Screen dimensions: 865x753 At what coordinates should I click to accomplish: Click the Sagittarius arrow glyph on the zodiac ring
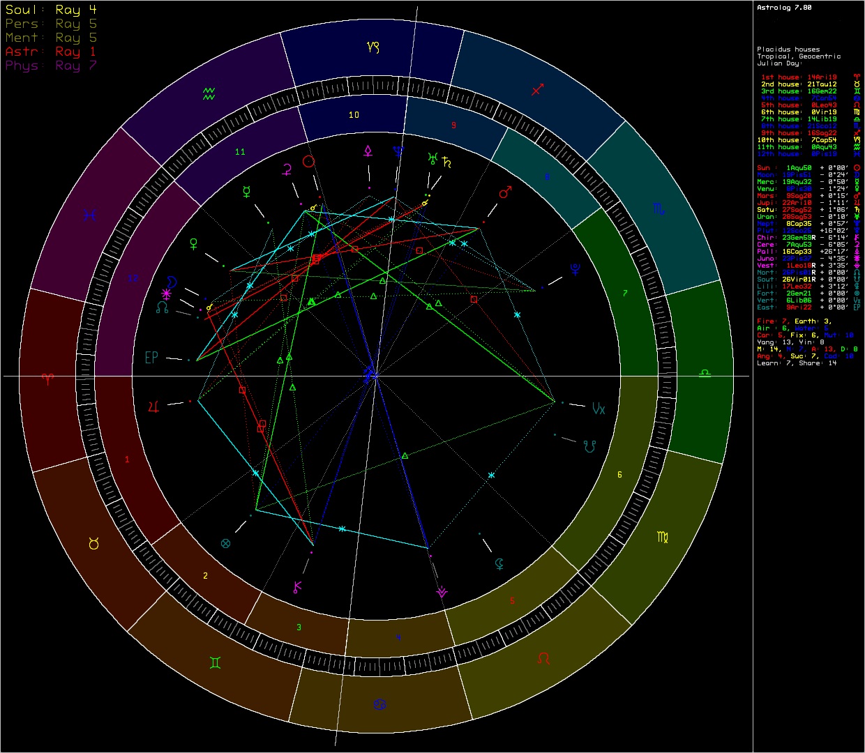tap(538, 90)
